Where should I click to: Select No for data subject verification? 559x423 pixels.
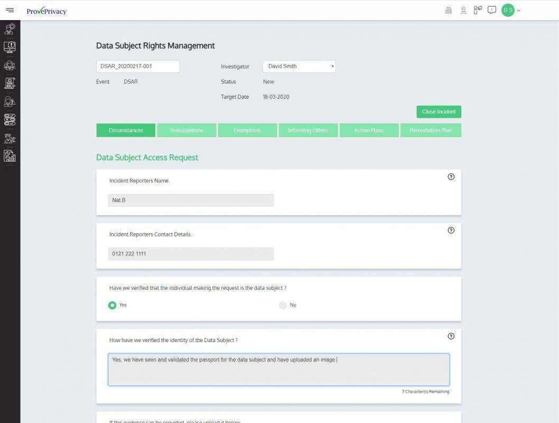point(283,305)
